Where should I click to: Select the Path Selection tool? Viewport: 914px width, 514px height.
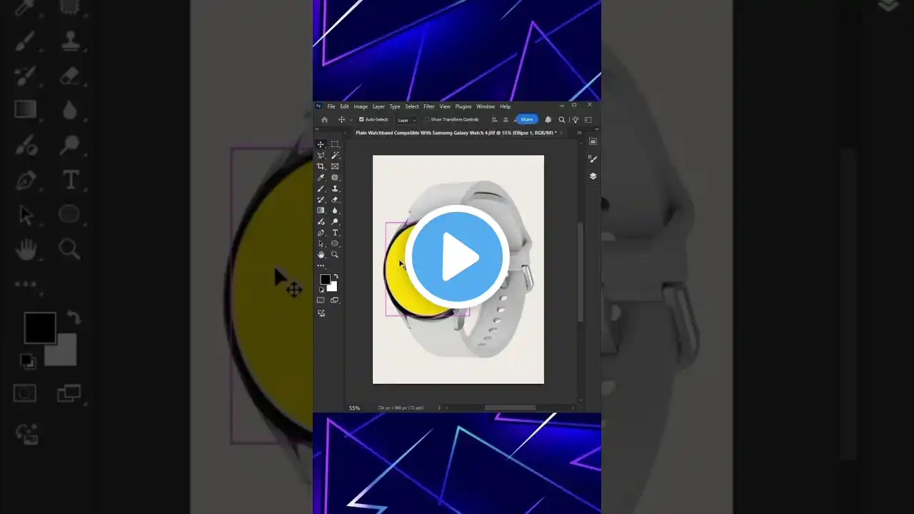coord(321,243)
